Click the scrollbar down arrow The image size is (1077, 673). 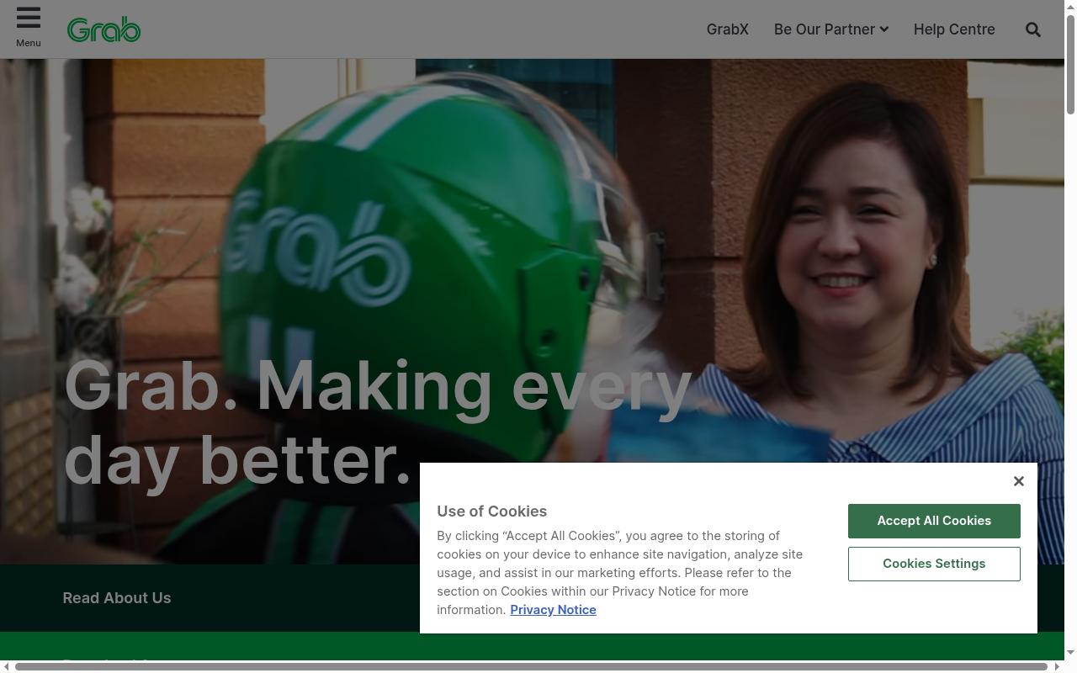[1070, 653]
